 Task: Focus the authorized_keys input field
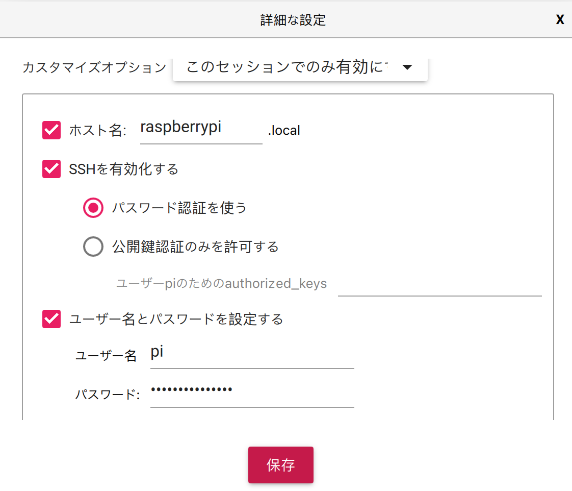click(439, 285)
